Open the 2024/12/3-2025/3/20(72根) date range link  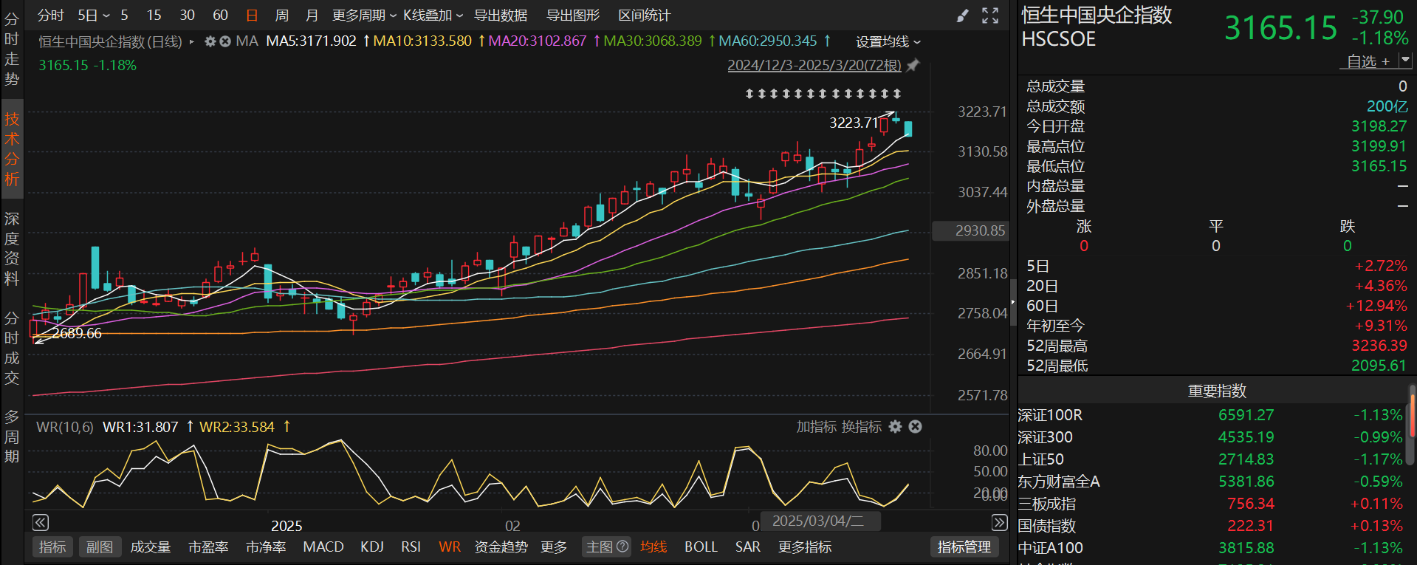(x=814, y=65)
